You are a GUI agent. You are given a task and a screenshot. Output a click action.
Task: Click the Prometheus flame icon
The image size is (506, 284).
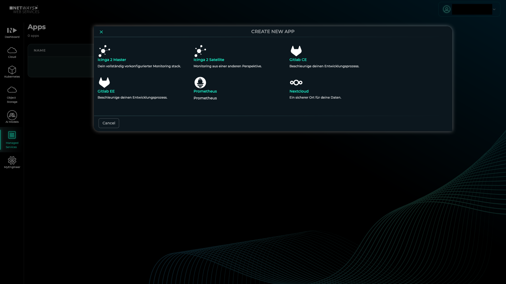pos(200,83)
